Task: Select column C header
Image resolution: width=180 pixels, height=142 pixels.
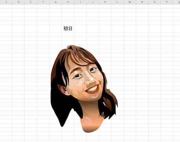Action: click(6, 2)
